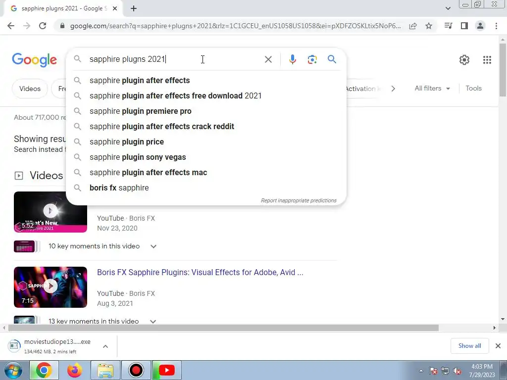
Task: Click the network tray icon
Action: coord(445,371)
